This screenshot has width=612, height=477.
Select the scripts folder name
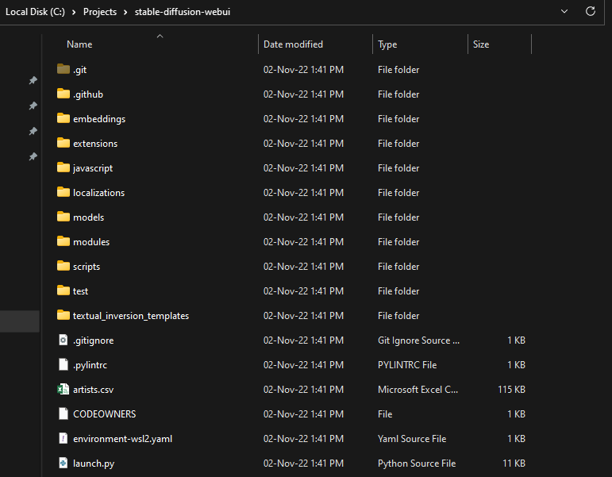pyautogui.click(x=87, y=267)
